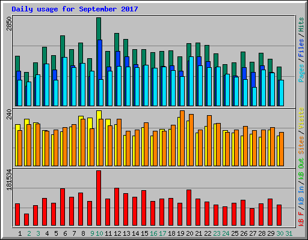Select day 17 on the x-axis

click(x=162, y=233)
